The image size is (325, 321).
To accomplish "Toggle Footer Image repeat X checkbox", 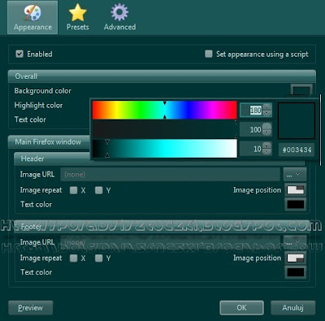I will (73, 258).
